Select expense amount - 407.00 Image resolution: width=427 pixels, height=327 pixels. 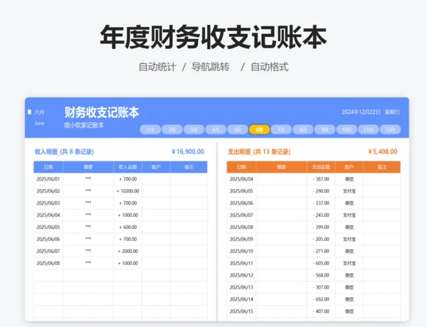(321, 311)
